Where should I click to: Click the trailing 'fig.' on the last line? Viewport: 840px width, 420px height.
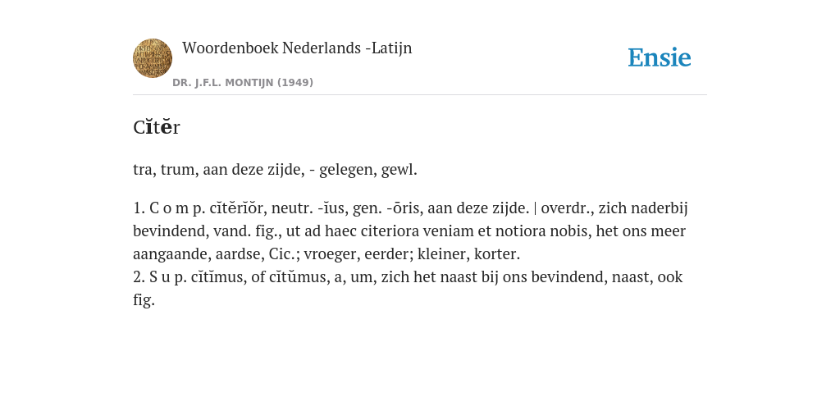(x=144, y=300)
